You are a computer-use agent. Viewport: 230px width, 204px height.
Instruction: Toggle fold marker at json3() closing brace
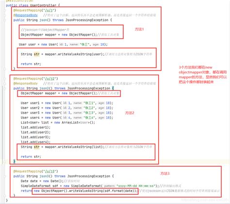[x=5, y=196]
